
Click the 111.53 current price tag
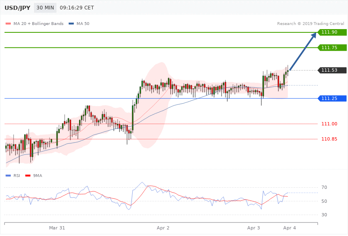pos(332,70)
